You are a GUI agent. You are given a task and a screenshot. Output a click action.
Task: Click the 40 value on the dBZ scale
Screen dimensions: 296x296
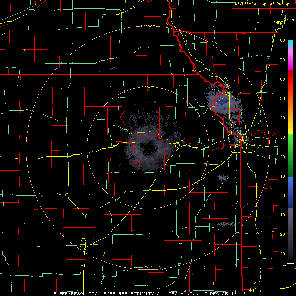(x=283, y=118)
